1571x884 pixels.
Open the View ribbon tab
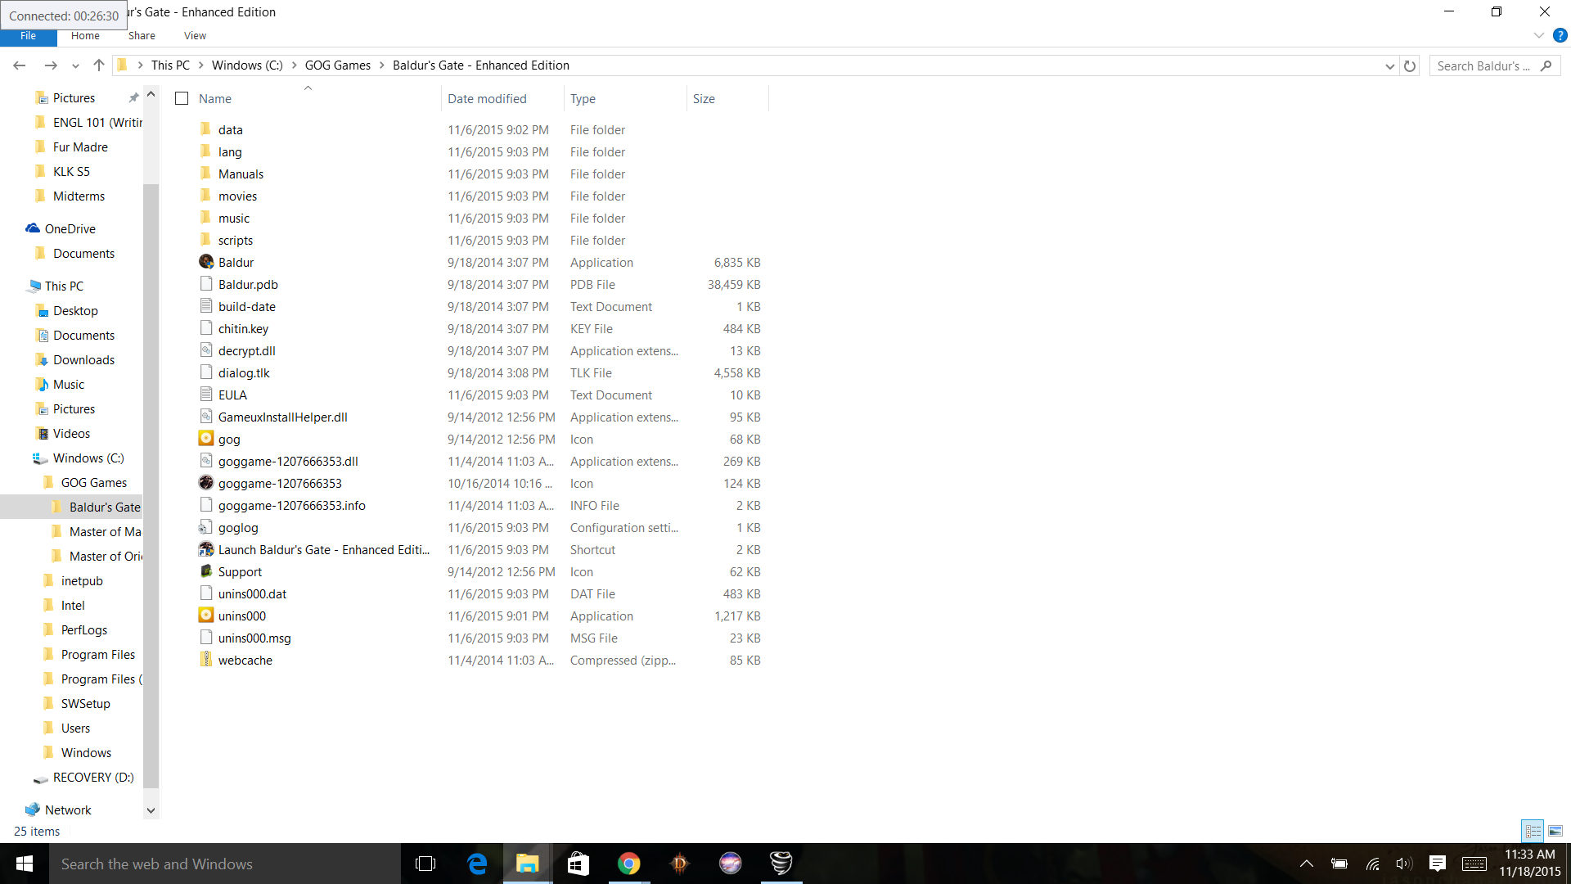[x=195, y=36]
